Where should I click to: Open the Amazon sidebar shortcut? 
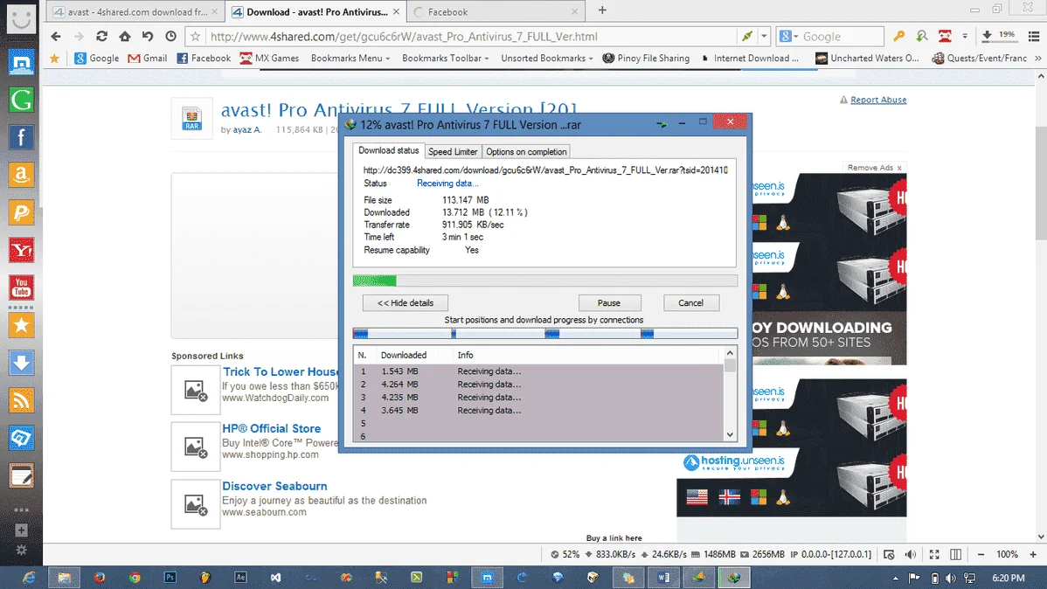(x=21, y=175)
